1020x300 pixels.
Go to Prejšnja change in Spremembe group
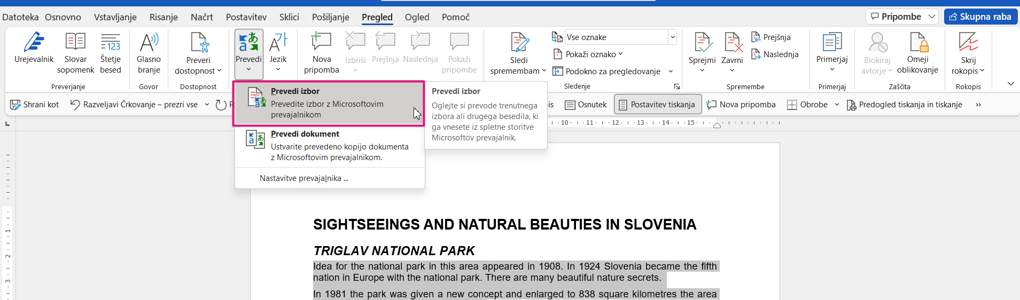click(x=771, y=37)
